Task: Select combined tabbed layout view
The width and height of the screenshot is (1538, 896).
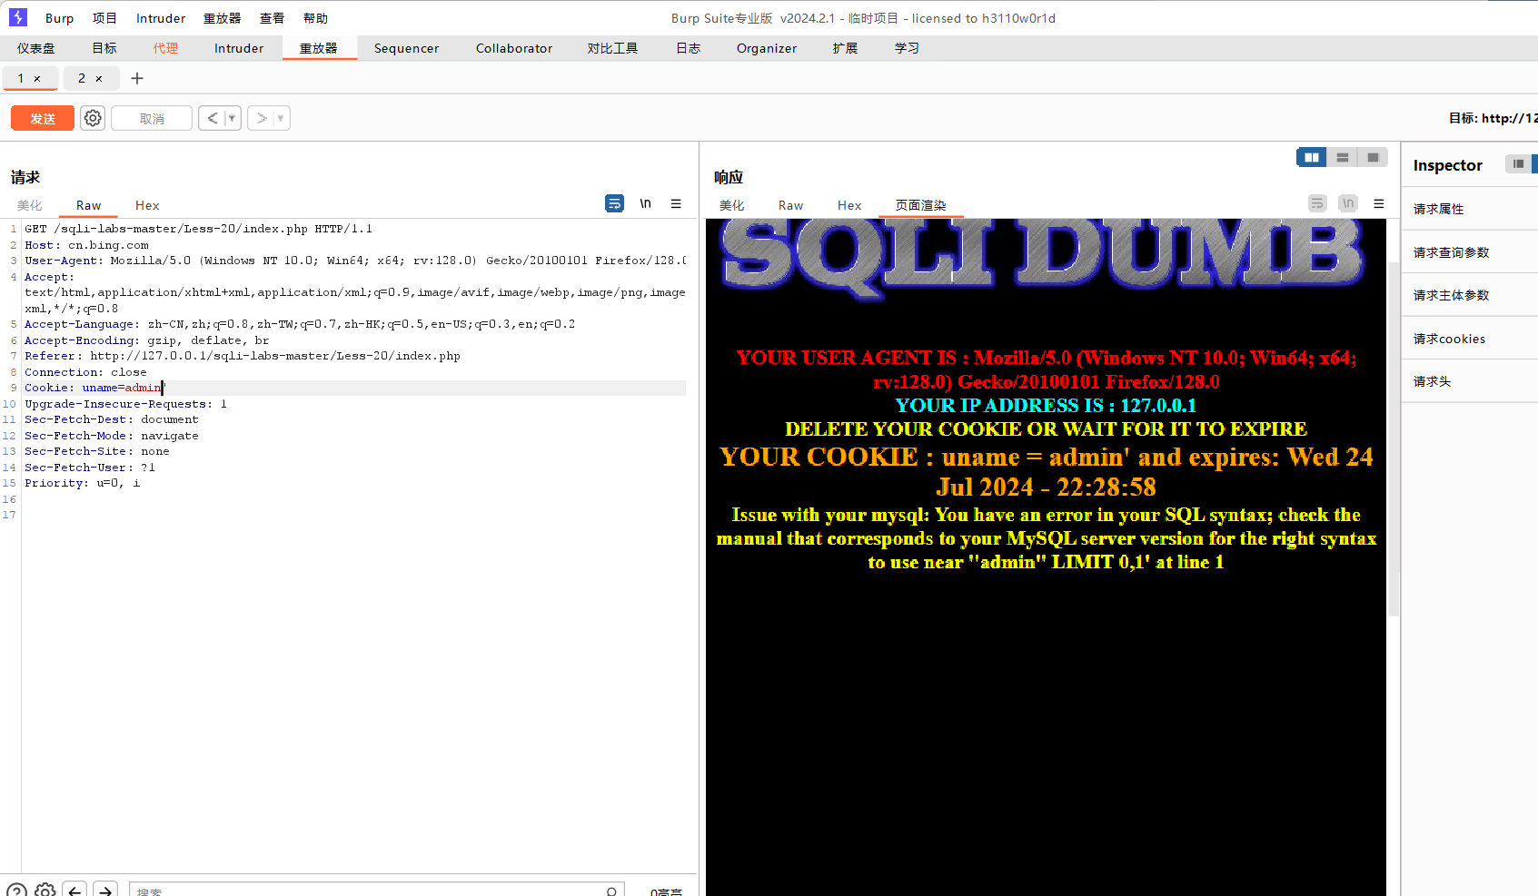Action: tap(1374, 157)
